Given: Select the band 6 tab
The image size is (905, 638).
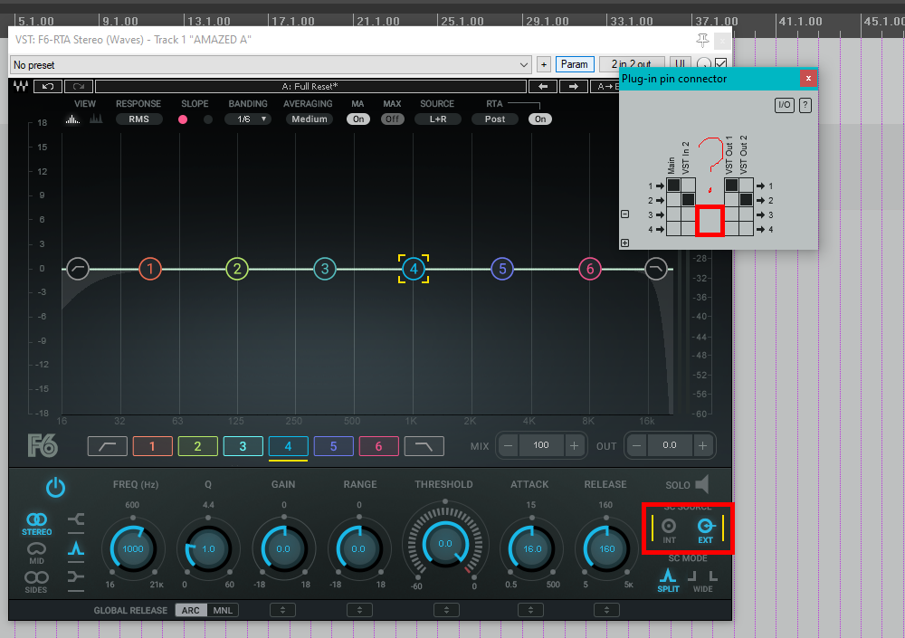Looking at the screenshot, I should click(378, 446).
